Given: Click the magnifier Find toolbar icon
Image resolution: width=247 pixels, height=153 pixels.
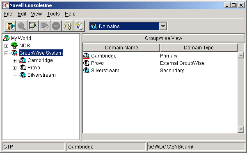Looking at the screenshot, I should tap(22, 26).
